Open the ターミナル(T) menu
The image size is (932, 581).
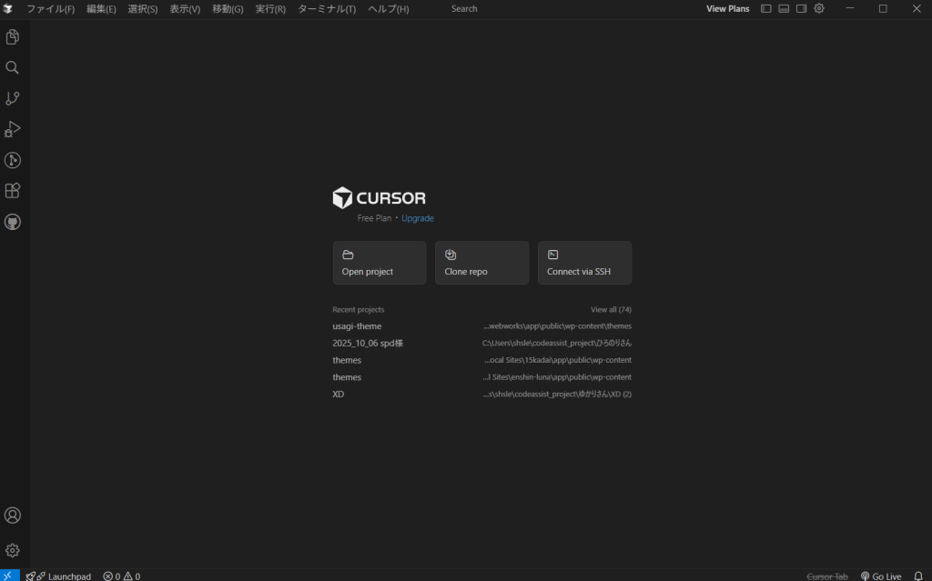pos(327,9)
